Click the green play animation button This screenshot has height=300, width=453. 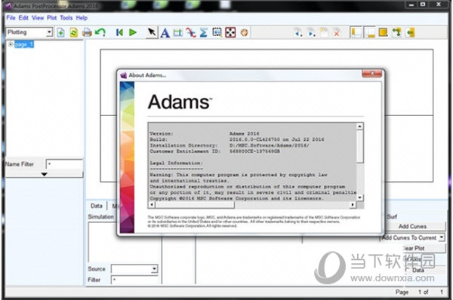(133, 32)
